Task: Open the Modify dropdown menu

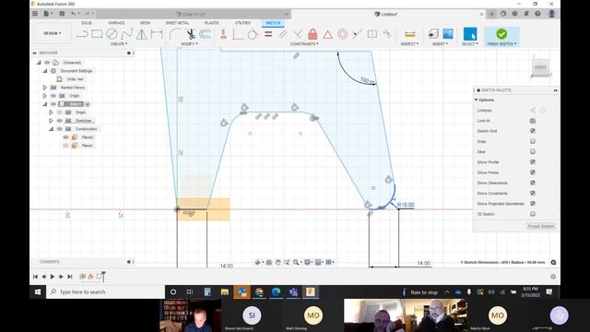Action: (189, 44)
